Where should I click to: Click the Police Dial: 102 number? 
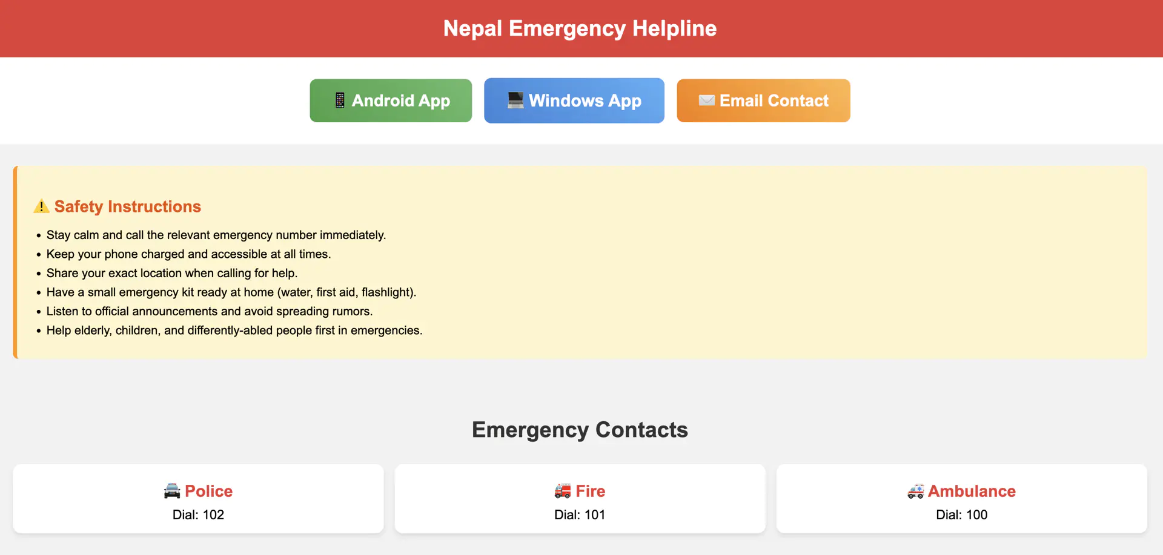coord(198,515)
